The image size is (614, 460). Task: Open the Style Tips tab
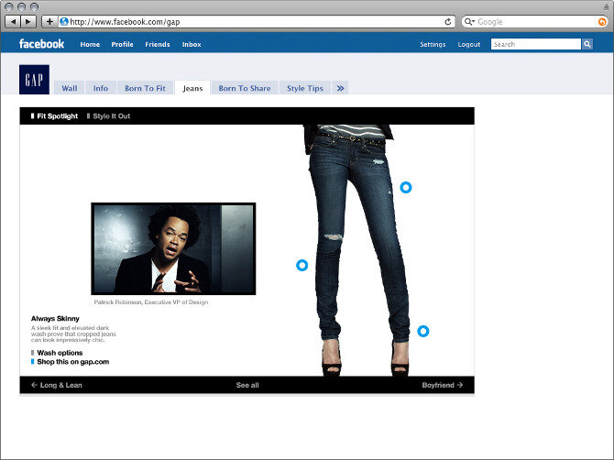[305, 88]
